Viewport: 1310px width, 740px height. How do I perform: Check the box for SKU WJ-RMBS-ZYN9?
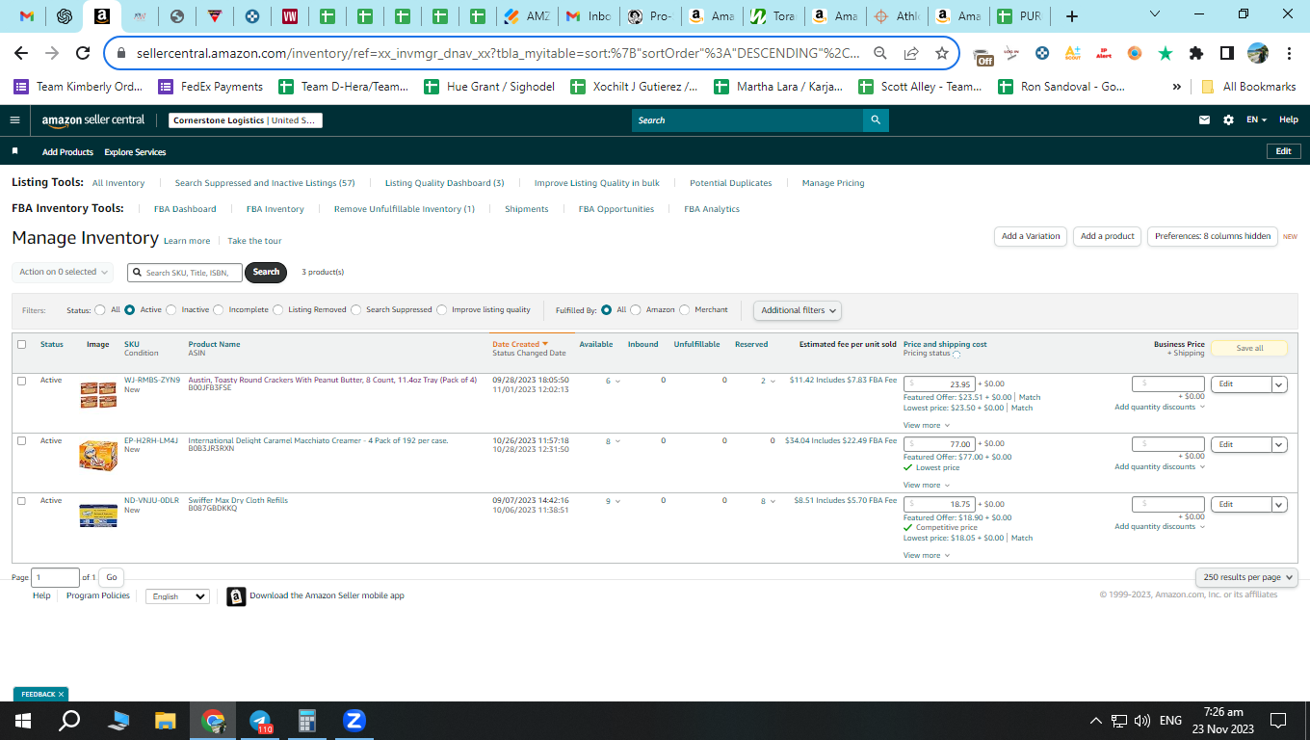point(21,381)
